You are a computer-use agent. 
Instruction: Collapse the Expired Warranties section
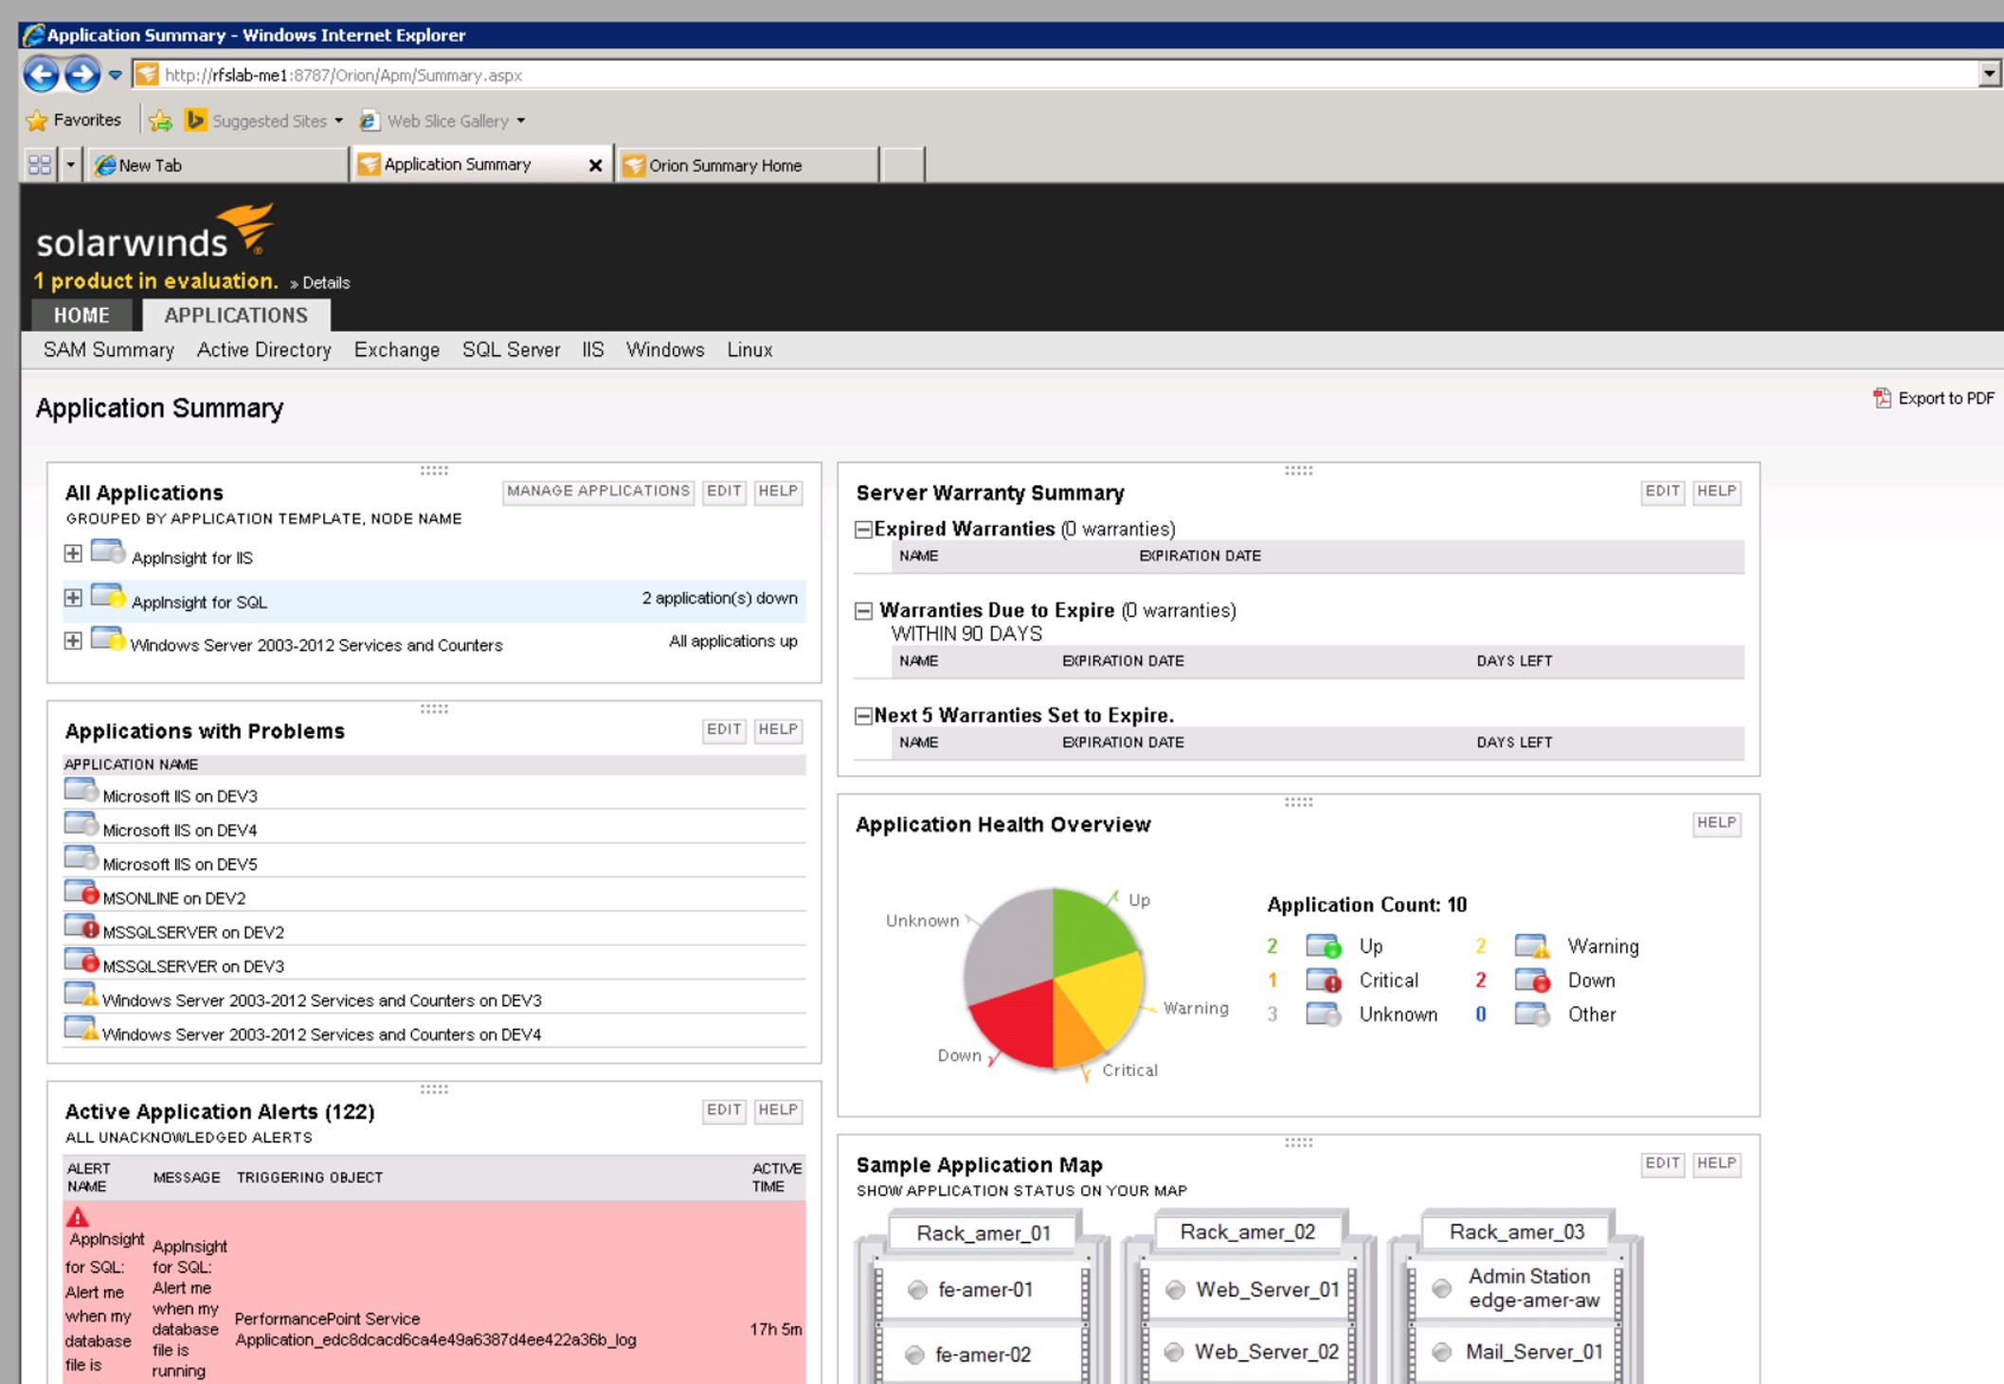coord(863,530)
